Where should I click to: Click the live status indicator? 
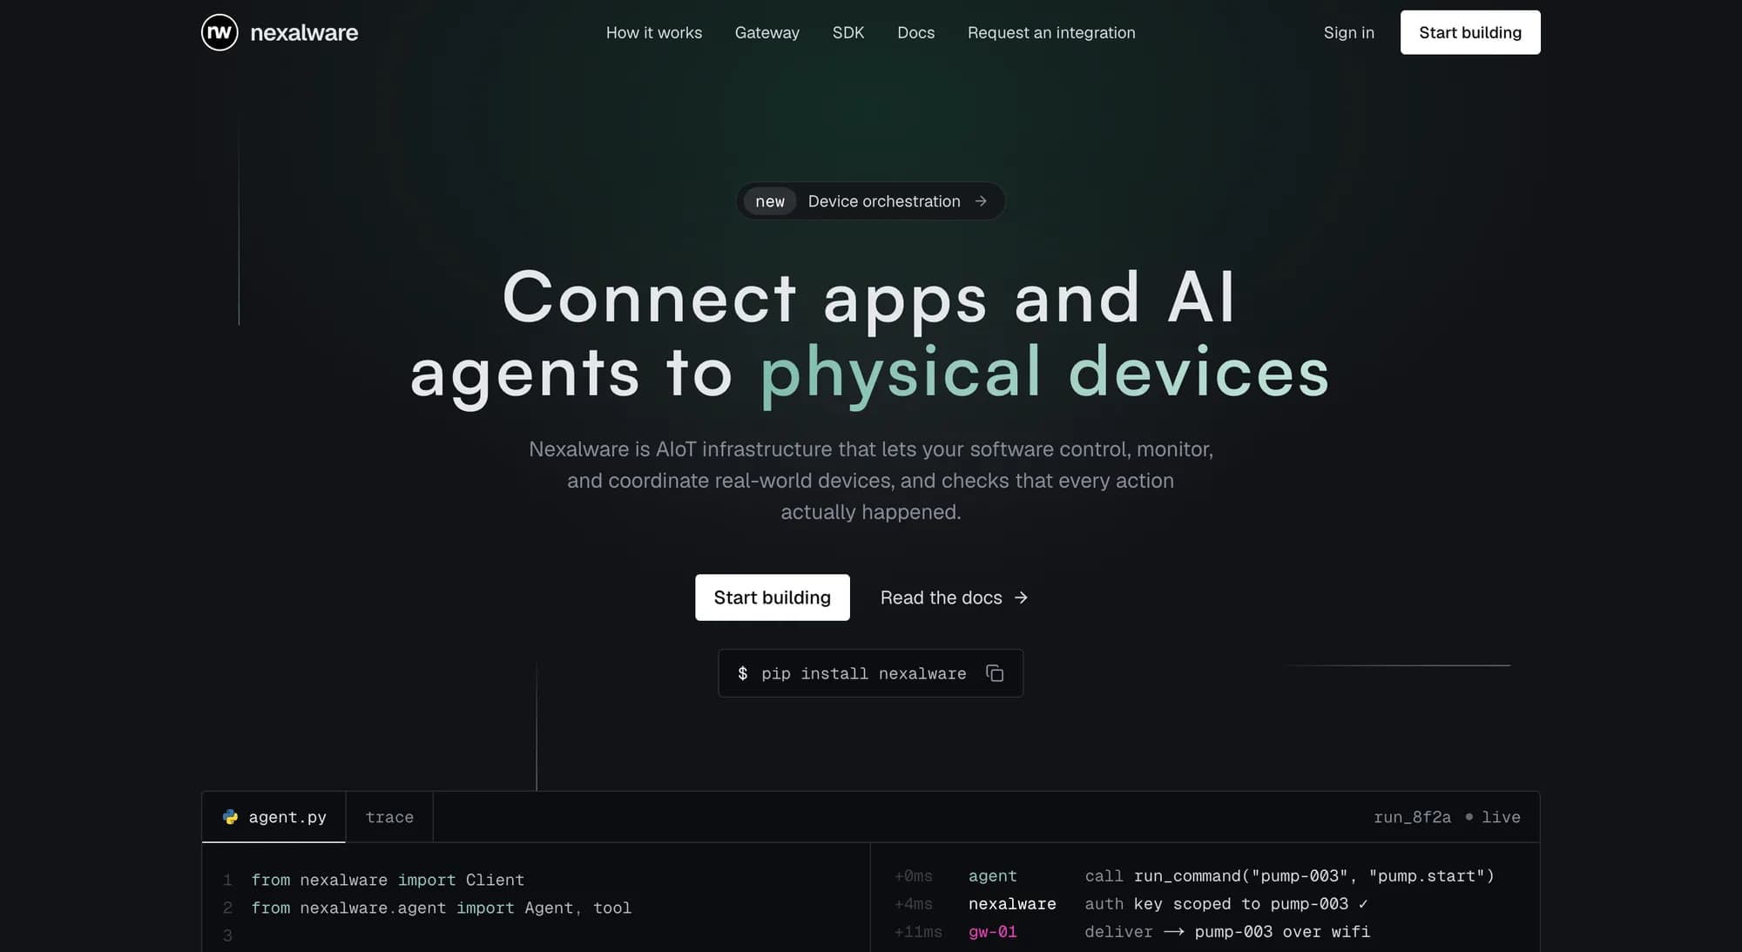1493,817
